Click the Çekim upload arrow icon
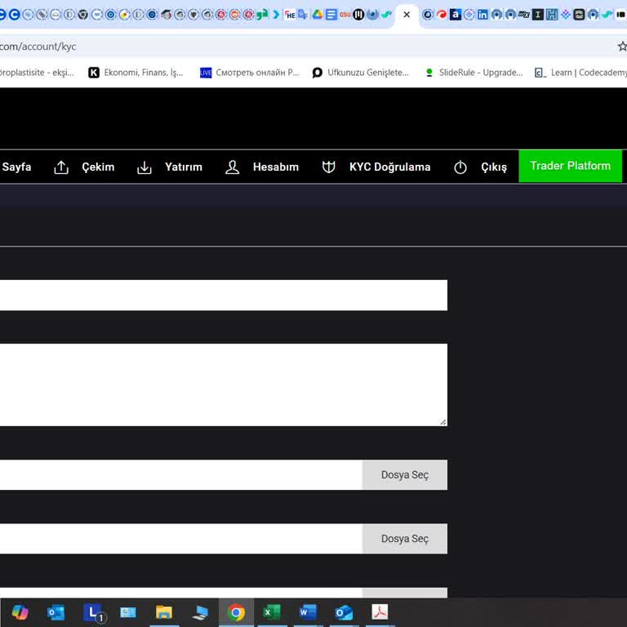The width and height of the screenshot is (627, 627). pyautogui.click(x=61, y=167)
